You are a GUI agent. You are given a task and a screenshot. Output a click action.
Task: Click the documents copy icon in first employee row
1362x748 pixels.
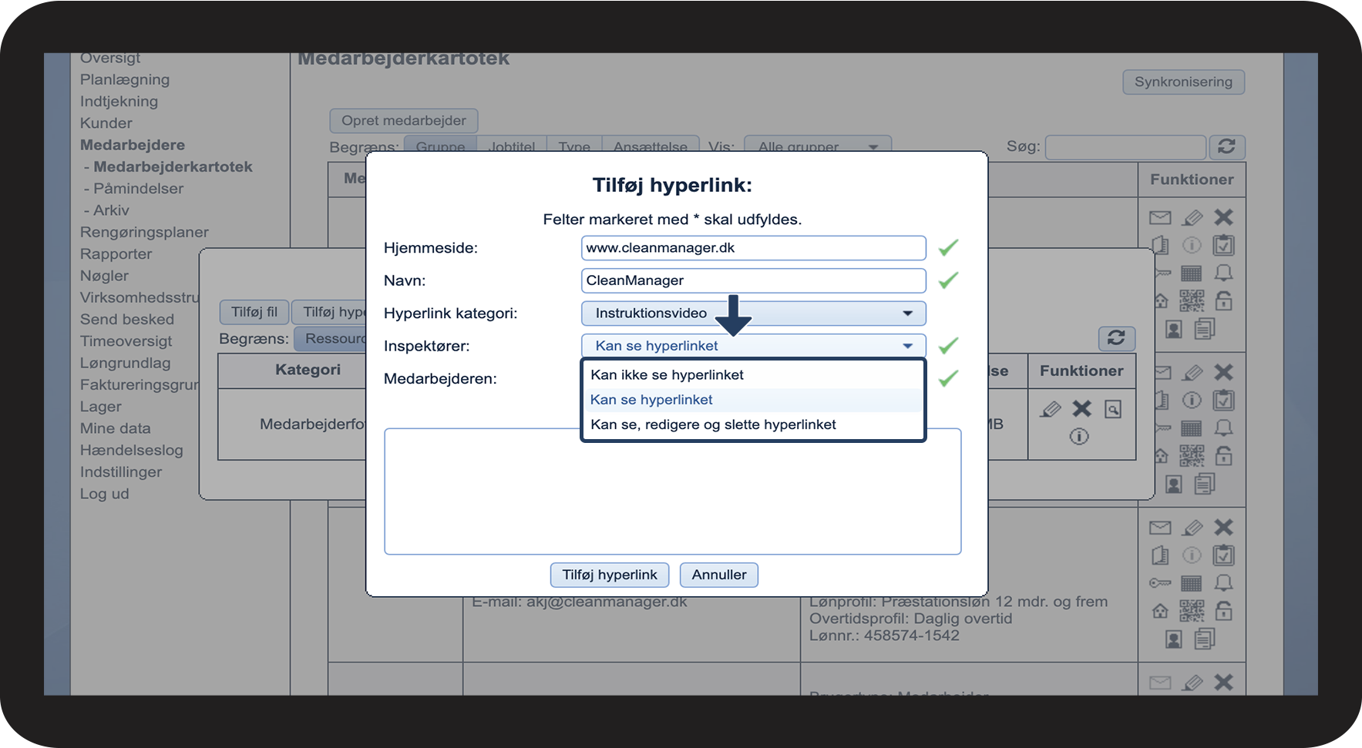(1205, 330)
